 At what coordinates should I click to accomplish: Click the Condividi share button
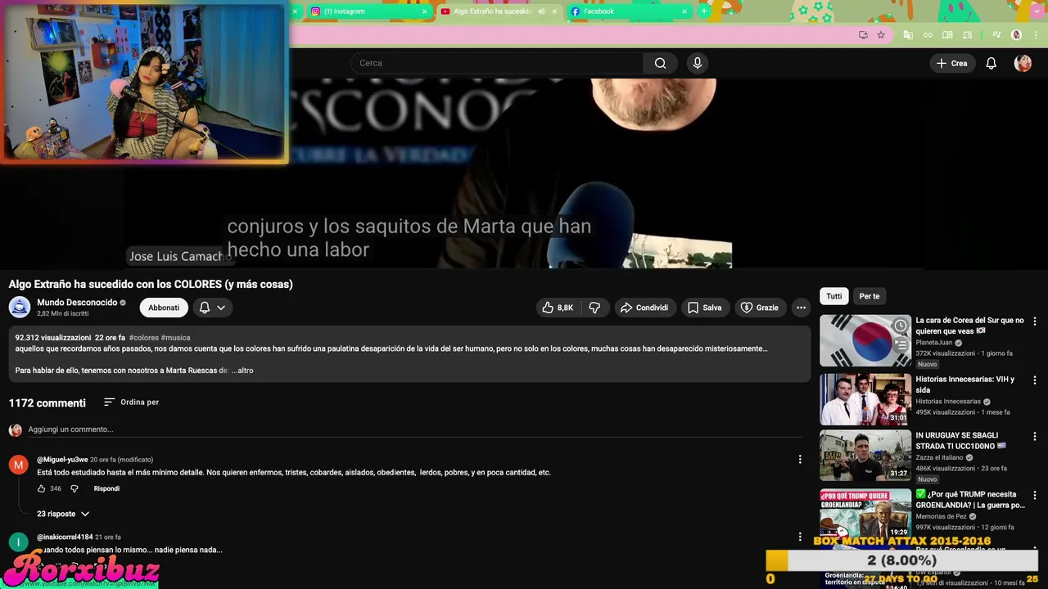[x=644, y=308]
